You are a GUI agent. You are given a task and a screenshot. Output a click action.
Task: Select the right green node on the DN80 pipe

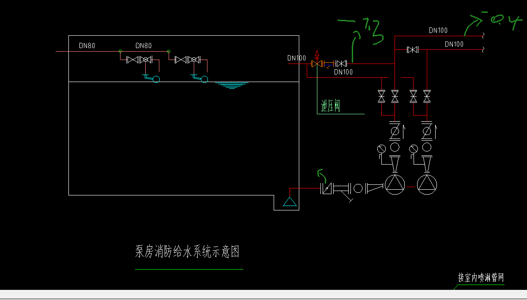coord(169,51)
